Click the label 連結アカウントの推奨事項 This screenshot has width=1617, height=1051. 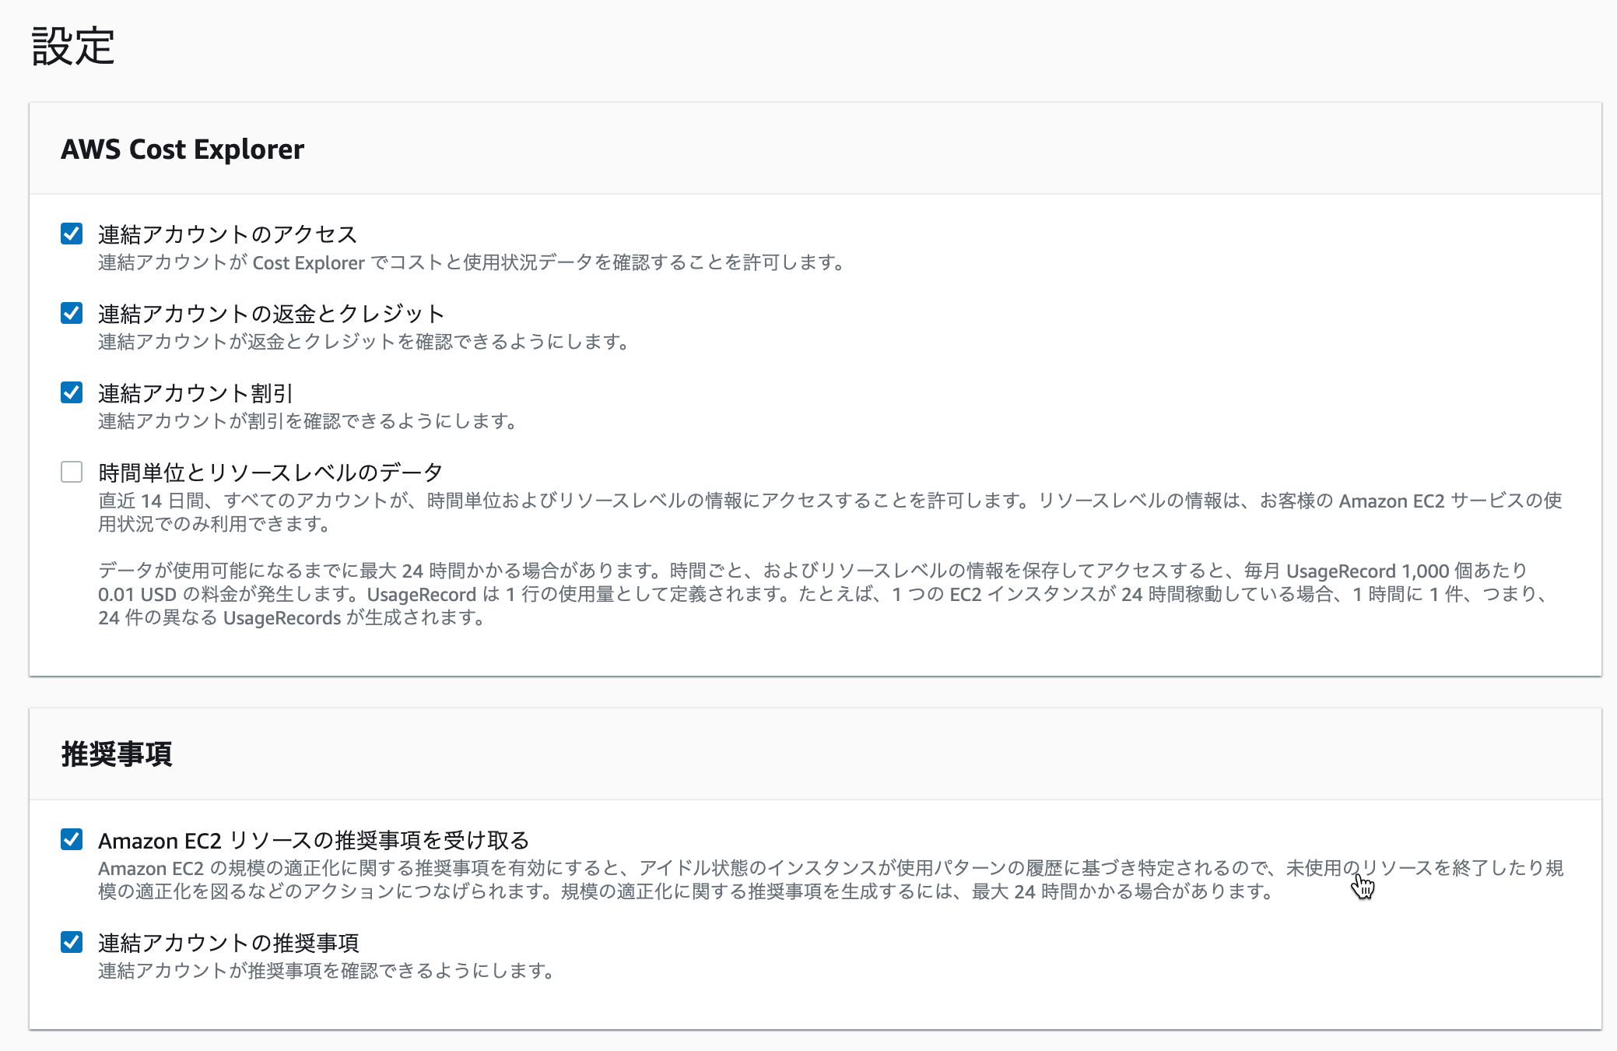(x=228, y=943)
